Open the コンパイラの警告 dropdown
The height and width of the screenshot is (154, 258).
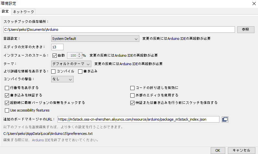63,79
